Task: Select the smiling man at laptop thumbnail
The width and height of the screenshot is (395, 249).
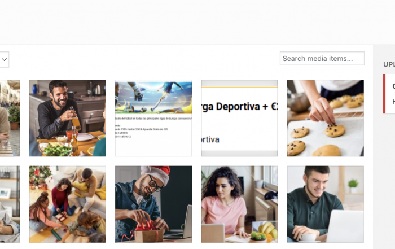Action: [325, 204]
